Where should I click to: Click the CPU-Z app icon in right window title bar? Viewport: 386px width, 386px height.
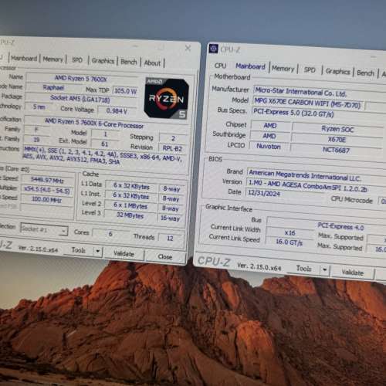point(213,48)
